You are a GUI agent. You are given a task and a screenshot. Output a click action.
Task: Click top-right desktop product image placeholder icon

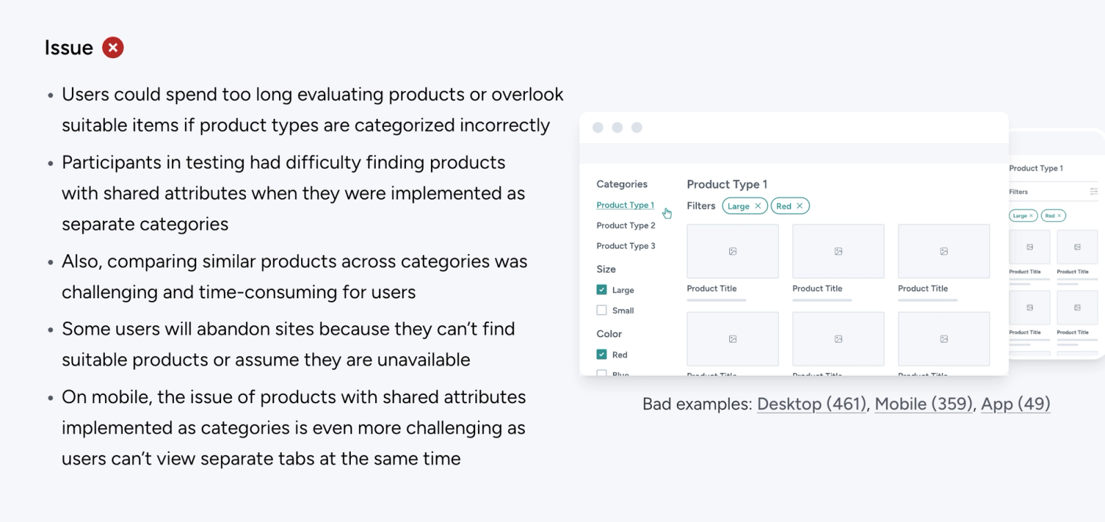coord(944,251)
